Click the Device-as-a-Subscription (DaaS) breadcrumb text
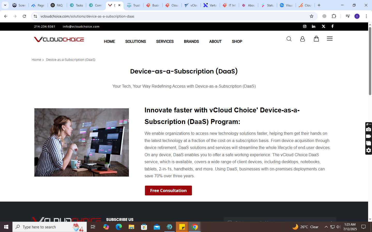 [x=71, y=60]
